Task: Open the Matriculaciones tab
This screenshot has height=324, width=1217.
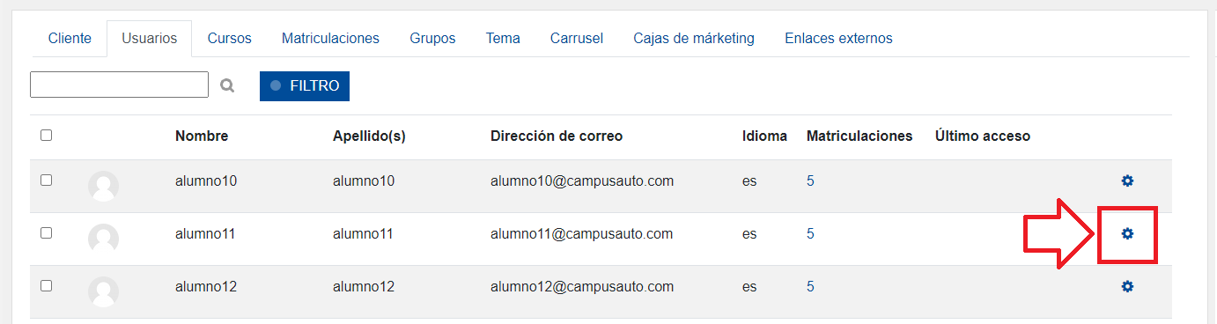Action: click(x=330, y=39)
